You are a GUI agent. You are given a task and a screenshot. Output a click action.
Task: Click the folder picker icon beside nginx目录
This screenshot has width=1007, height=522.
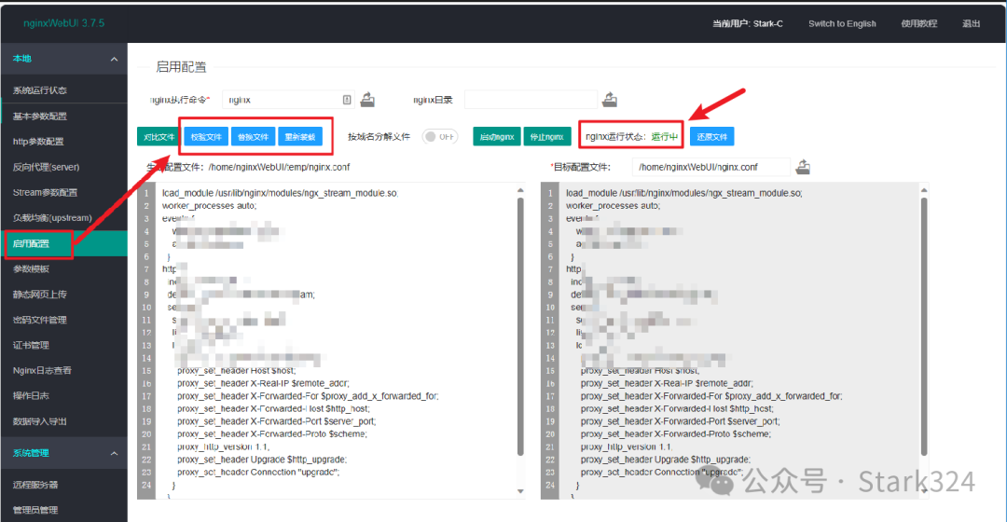(611, 99)
